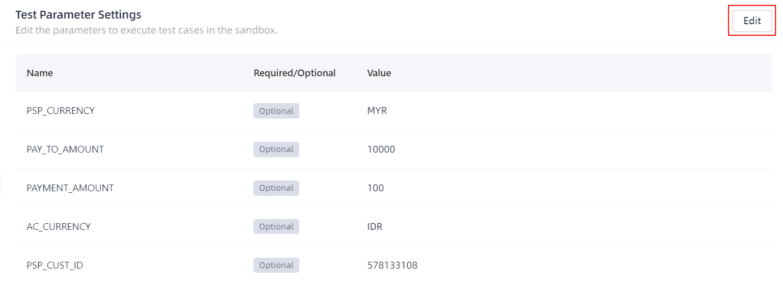Click the Optional badge for PSP_CURRENCY
The image size is (783, 284).
276,111
